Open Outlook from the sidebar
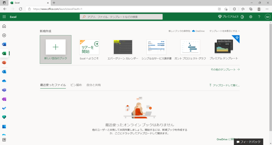This screenshot has height=145, width=272. [x=4, y=72]
